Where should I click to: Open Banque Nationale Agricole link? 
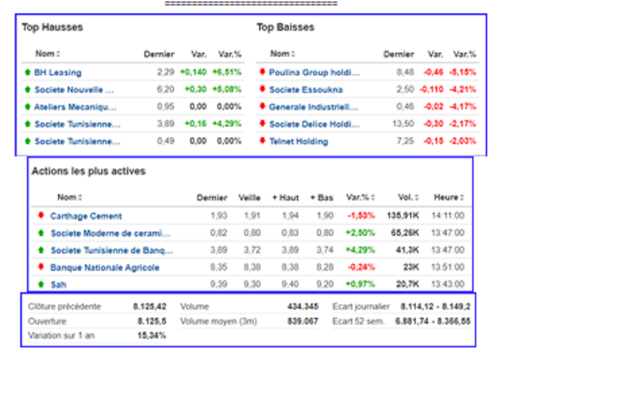105,267
